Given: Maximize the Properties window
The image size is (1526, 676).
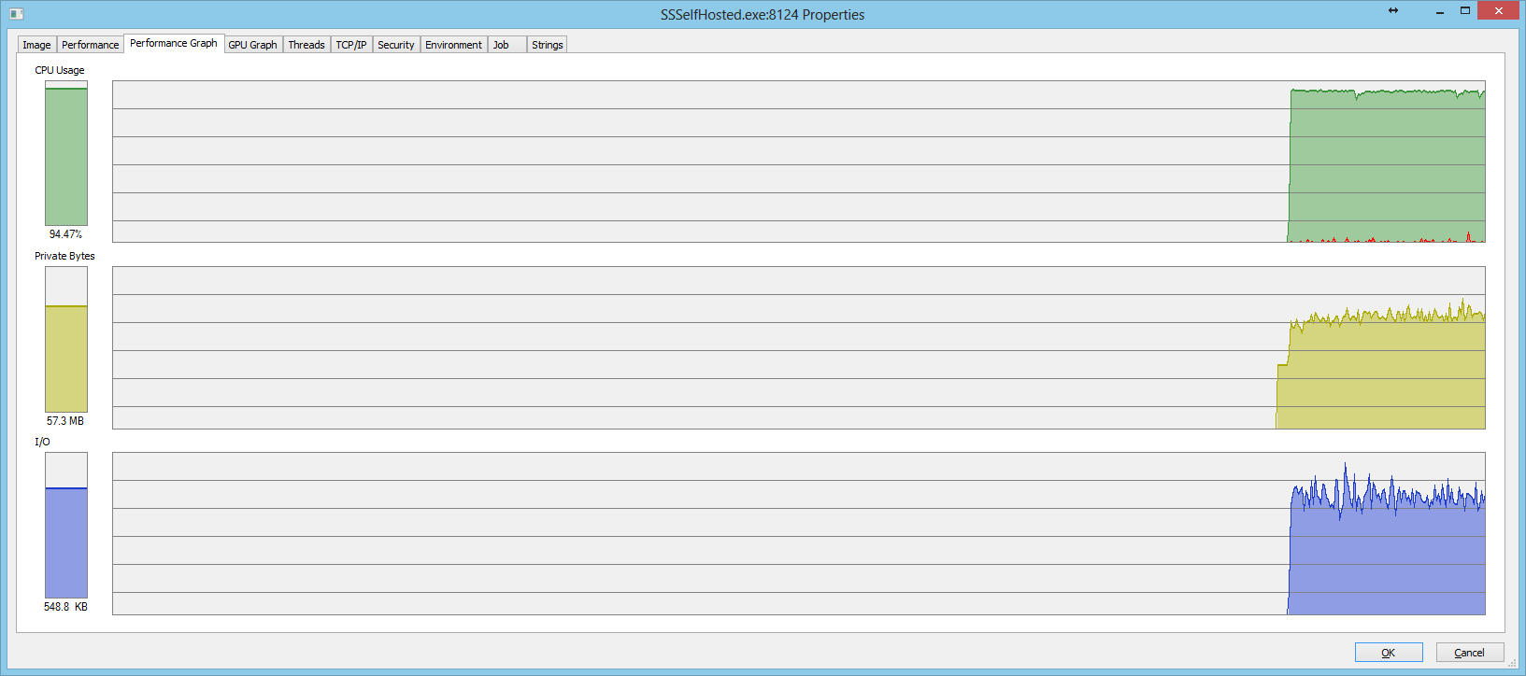Looking at the screenshot, I should point(1465,11).
